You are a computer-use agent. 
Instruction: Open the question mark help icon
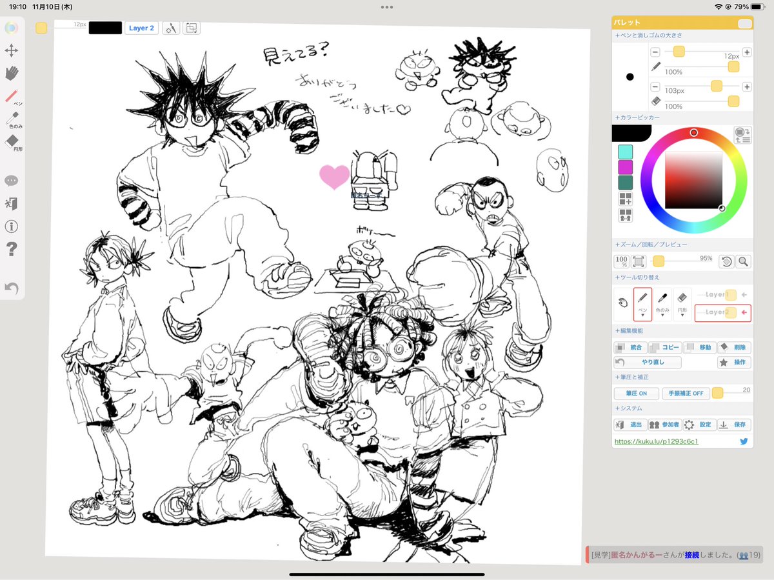coord(12,249)
